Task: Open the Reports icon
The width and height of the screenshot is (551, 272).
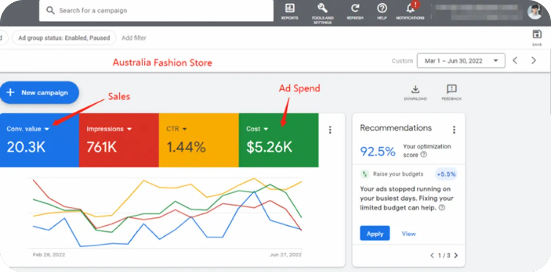Action: tap(290, 8)
